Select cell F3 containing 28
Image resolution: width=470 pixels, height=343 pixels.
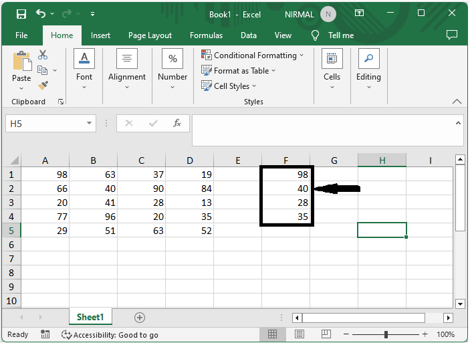[285, 203]
